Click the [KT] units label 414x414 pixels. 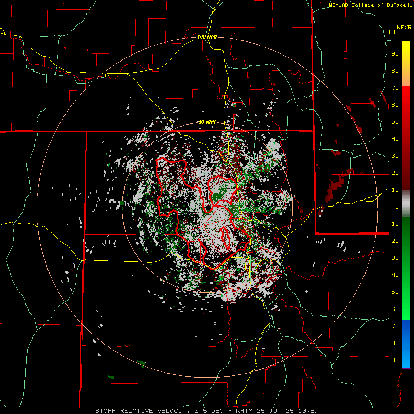pos(393,32)
